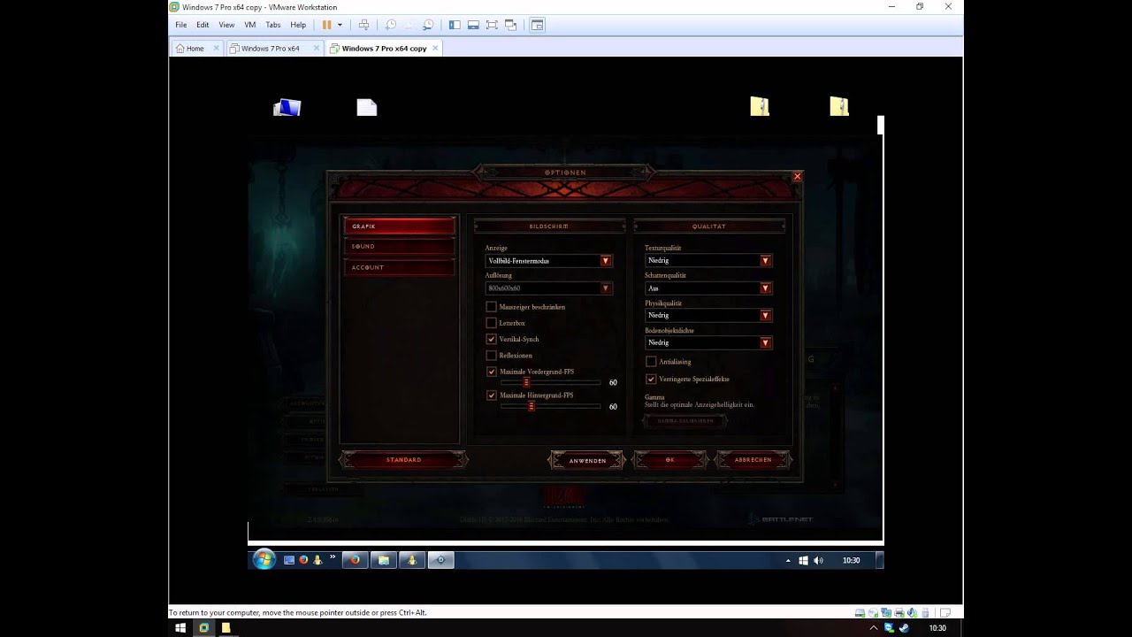
Task: Adjust the Hintergrund-FPS slider handle
Action: [x=531, y=406]
